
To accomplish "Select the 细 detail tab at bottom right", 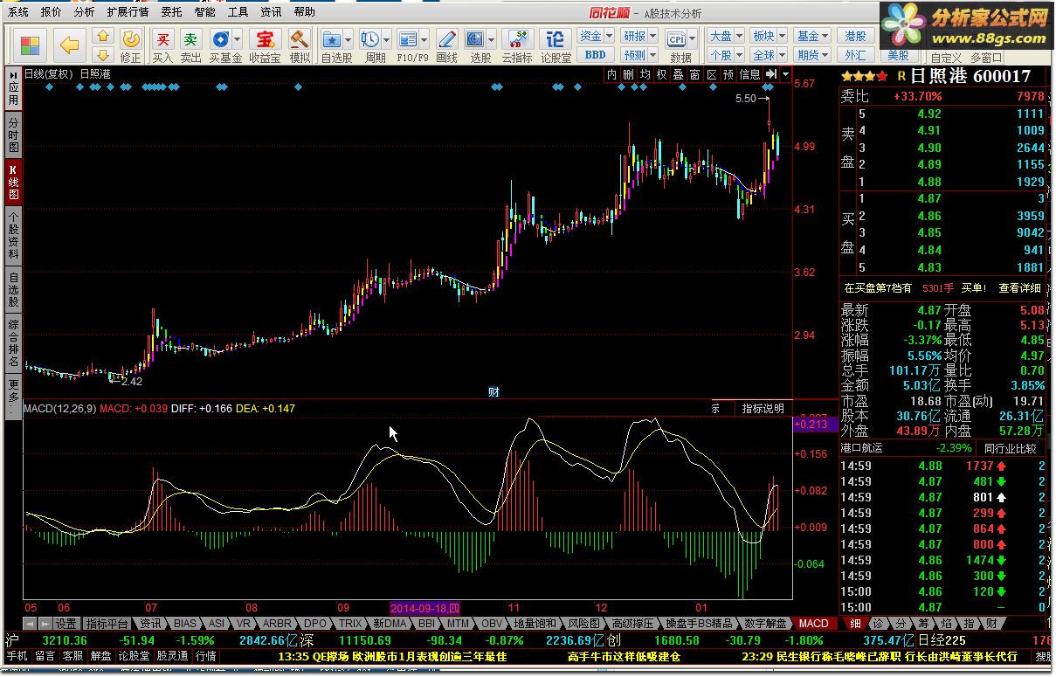I will (854, 624).
